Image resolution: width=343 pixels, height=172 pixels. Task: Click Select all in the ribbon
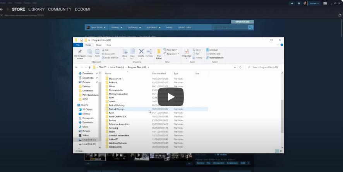pyautogui.click(x=212, y=50)
